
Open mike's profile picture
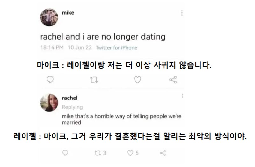tap(49, 17)
